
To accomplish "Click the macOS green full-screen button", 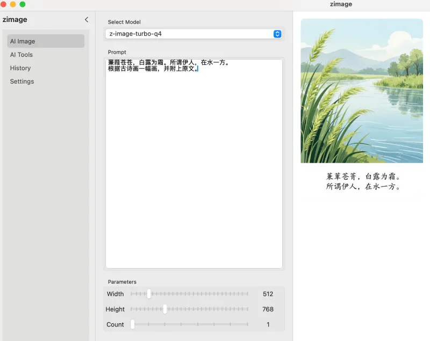I will click(x=23, y=4).
